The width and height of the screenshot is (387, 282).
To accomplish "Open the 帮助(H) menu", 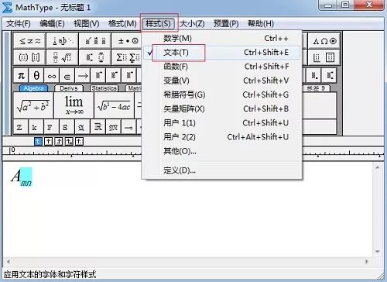I will tap(261, 24).
